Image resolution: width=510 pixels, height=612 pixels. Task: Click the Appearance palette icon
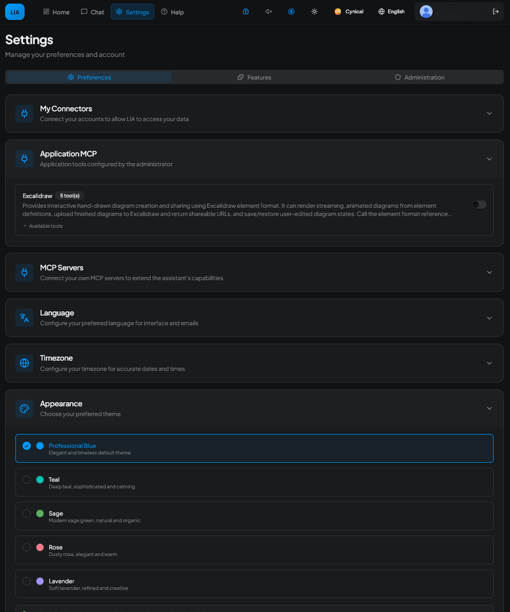(x=24, y=408)
